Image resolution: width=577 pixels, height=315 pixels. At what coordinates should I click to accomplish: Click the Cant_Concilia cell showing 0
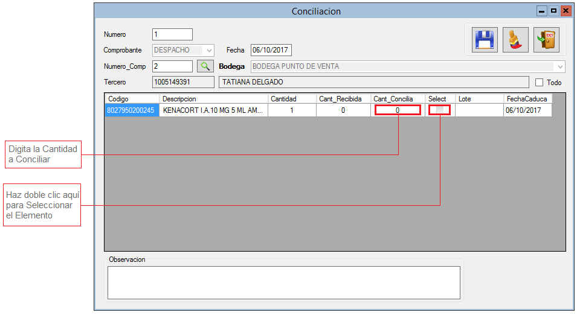pos(397,110)
